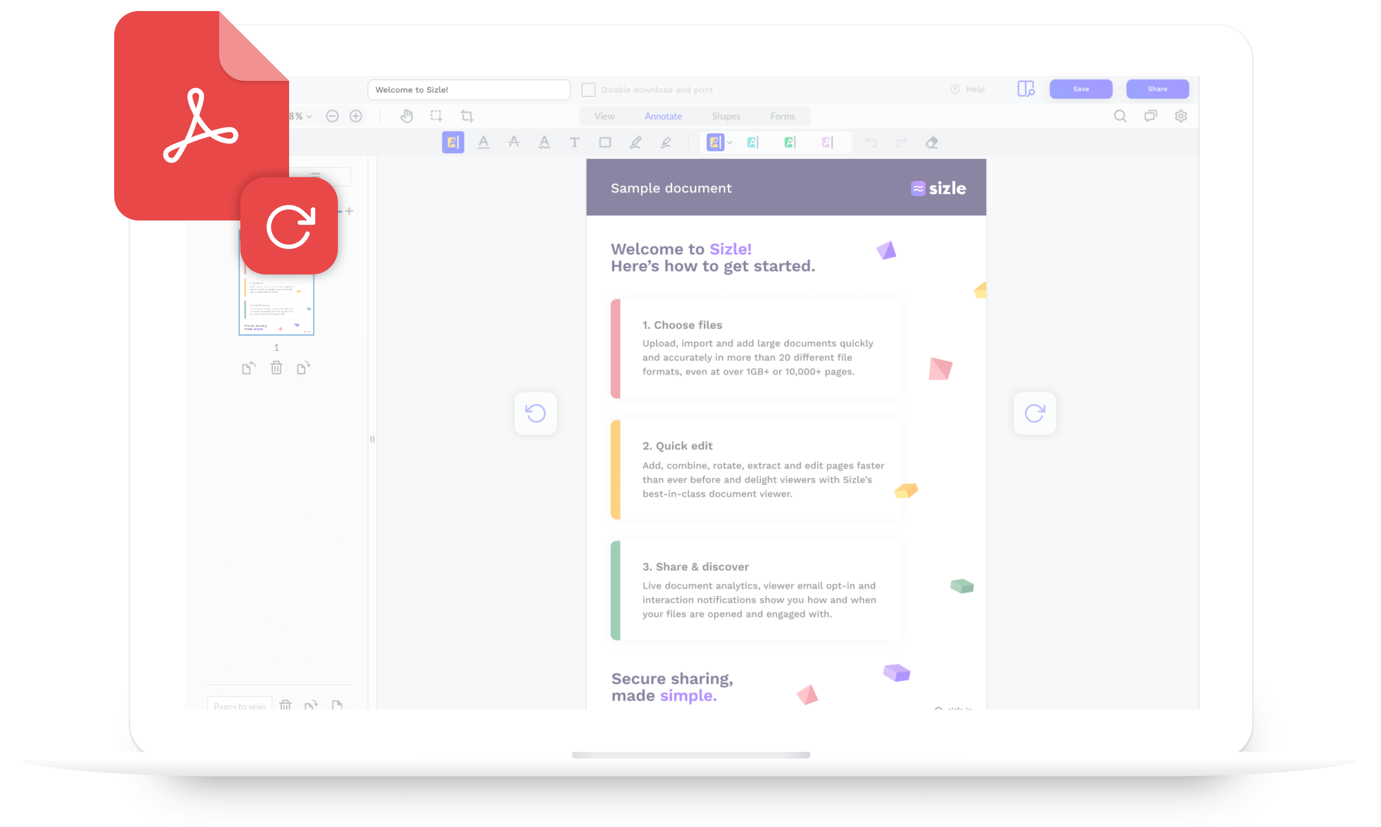
Task: Open the View menu tab
Action: tap(603, 116)
